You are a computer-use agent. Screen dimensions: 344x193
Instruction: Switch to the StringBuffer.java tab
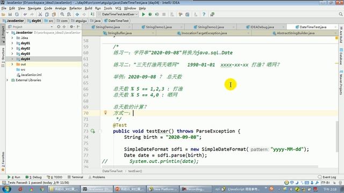[x=119, y=33]
